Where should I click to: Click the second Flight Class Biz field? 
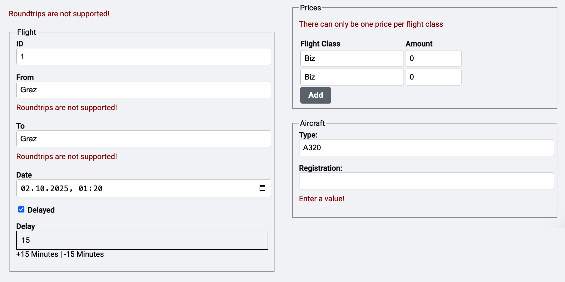[x=352, y=77]
